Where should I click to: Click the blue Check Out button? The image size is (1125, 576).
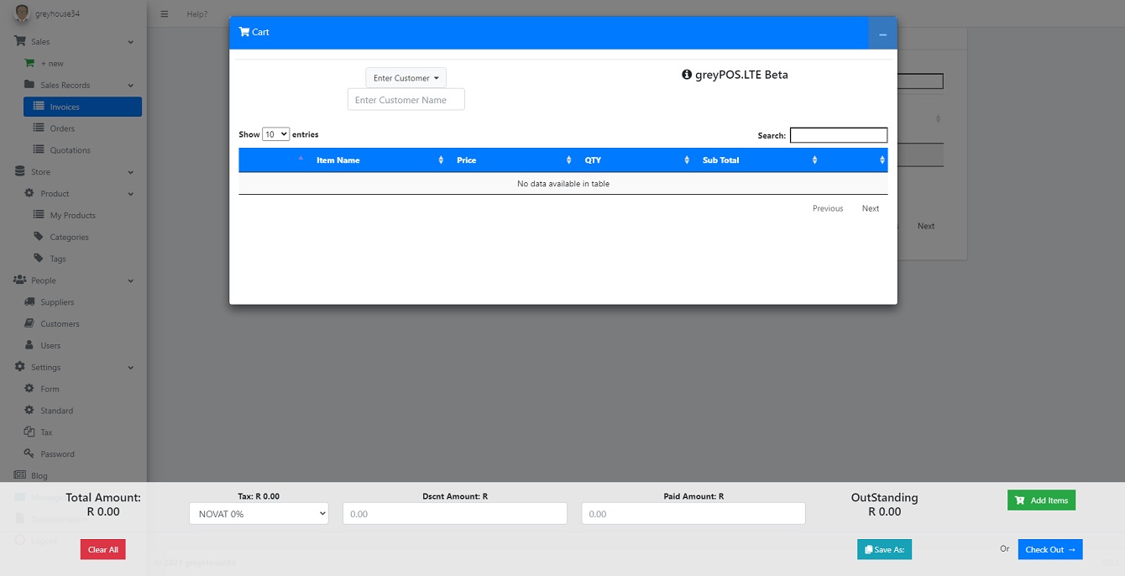tap(1049, 549)
